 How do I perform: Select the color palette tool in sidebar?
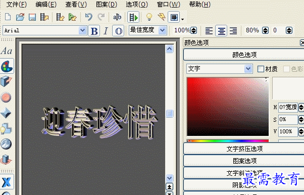7,66
